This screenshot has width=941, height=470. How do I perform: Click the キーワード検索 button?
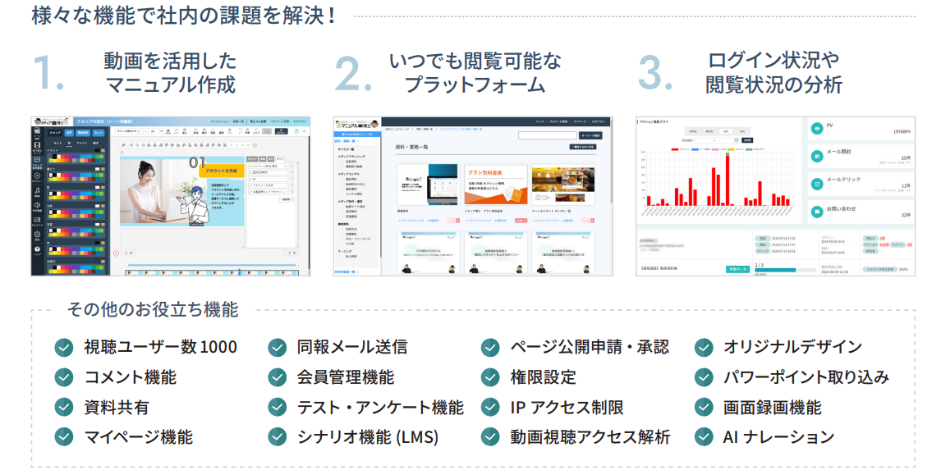590,135
